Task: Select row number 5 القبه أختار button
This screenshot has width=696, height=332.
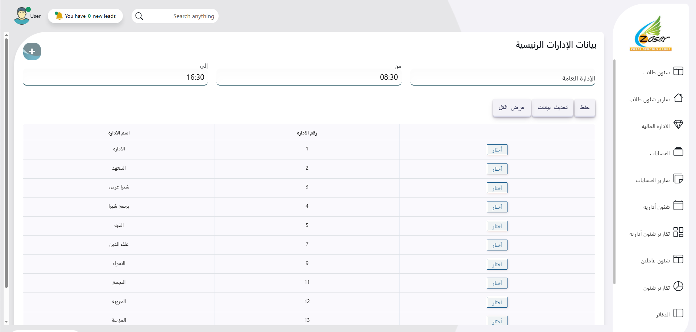Action: pos(497,226)
